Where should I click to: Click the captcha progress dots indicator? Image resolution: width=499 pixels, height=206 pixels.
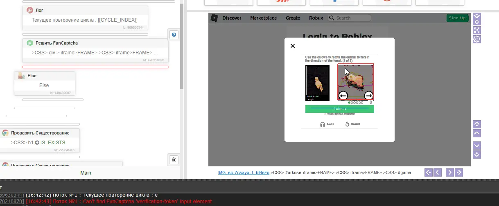point(356,103)
